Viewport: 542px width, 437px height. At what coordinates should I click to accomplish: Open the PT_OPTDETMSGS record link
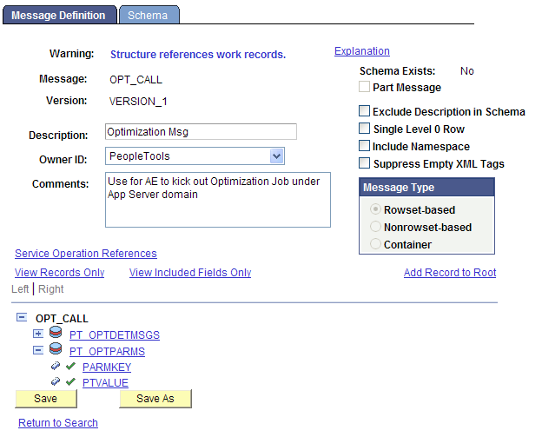click(x=115, y=335)
